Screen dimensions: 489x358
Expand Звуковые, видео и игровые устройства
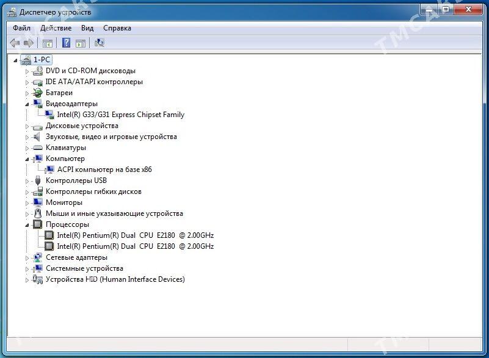[x=27, y=137]
